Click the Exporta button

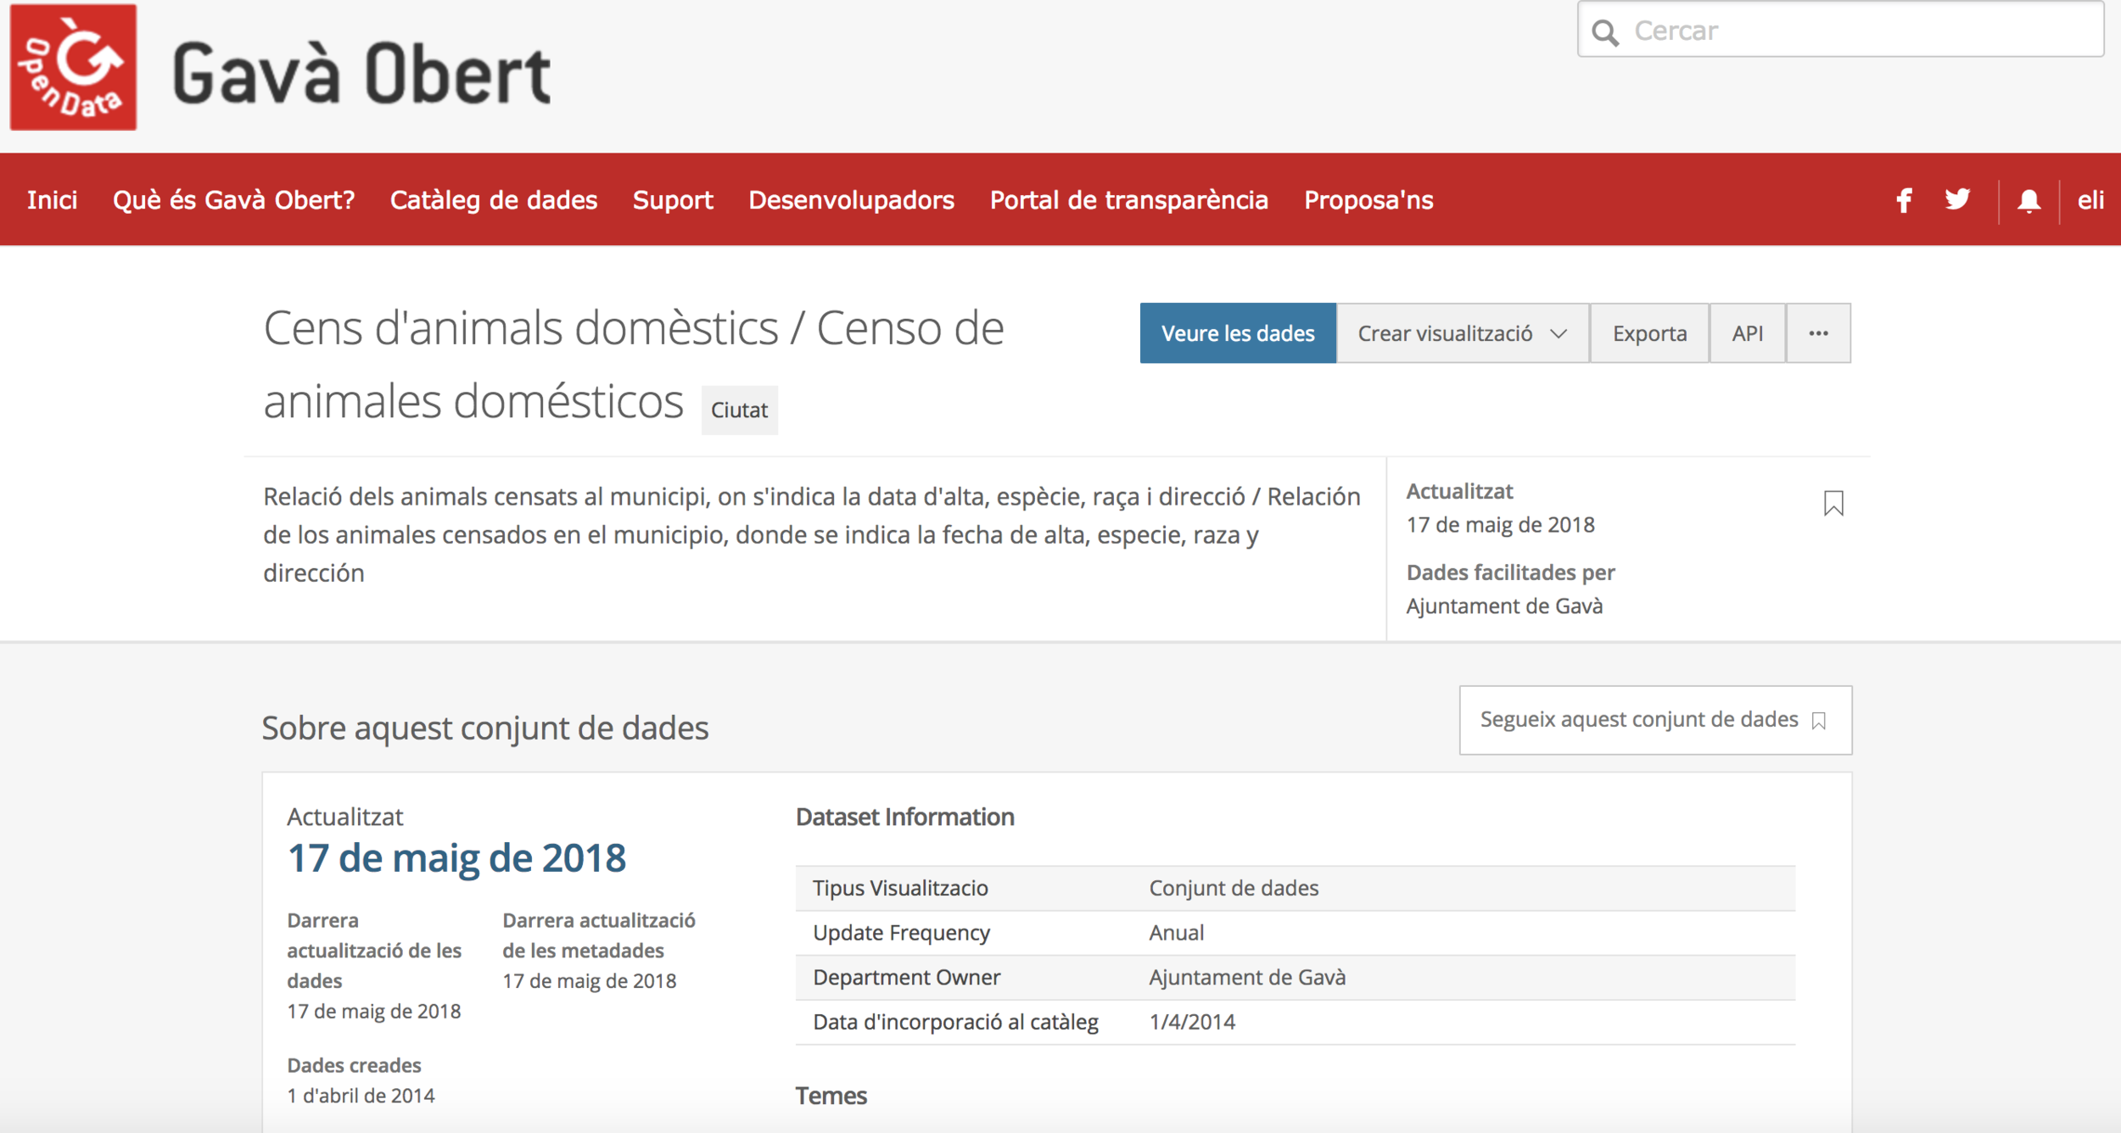pyautogui.click(x=1648, y=333)
